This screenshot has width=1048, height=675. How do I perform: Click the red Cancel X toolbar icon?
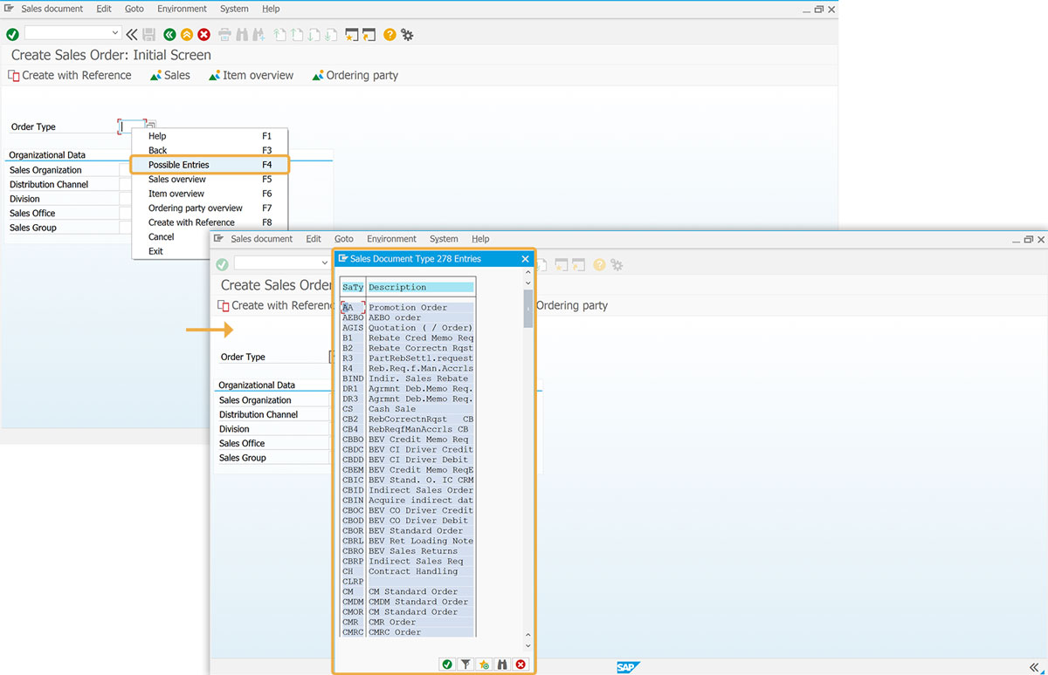point(204,34)
